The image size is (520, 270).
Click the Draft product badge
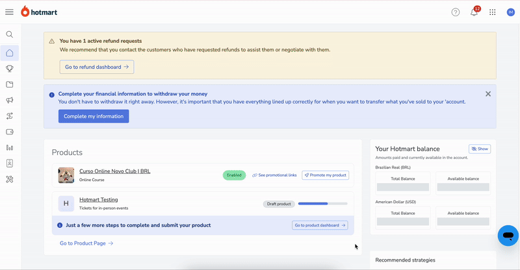pos(279,204)
